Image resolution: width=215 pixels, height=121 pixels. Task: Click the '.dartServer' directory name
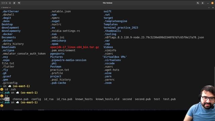coord(10,11)
